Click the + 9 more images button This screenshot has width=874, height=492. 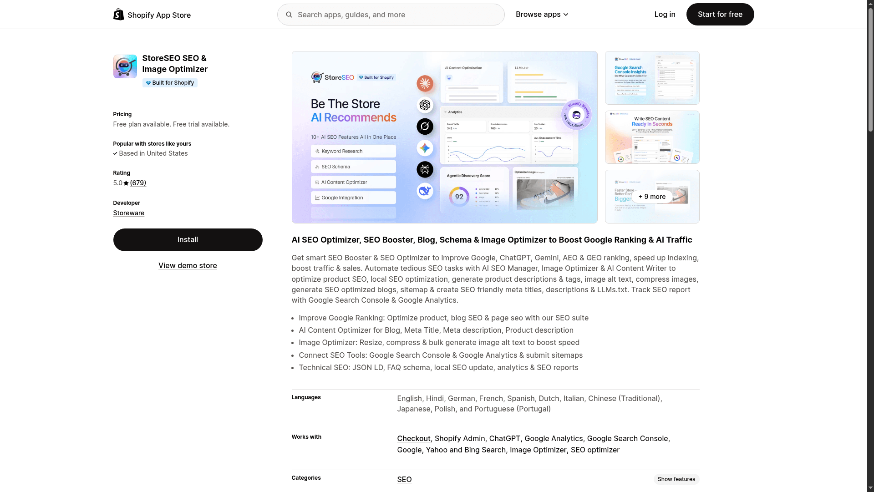tap(652, 197)
